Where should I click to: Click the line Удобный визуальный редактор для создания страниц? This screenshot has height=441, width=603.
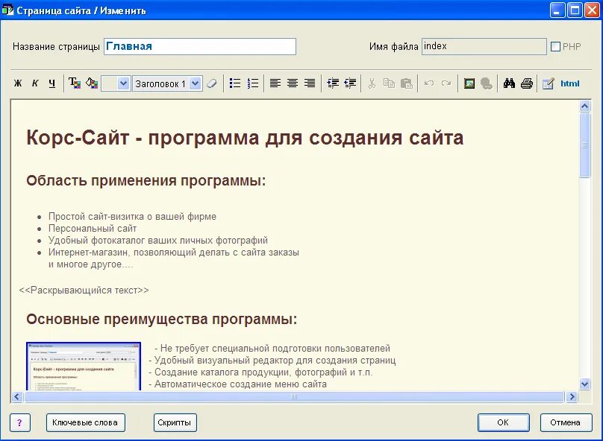coord(272,360)
